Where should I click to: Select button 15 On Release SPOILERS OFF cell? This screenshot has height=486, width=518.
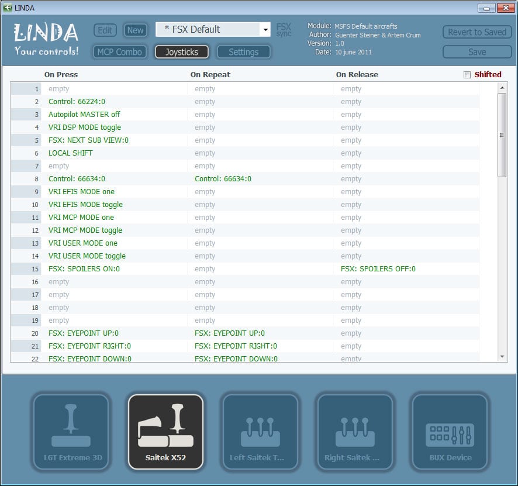378,269
